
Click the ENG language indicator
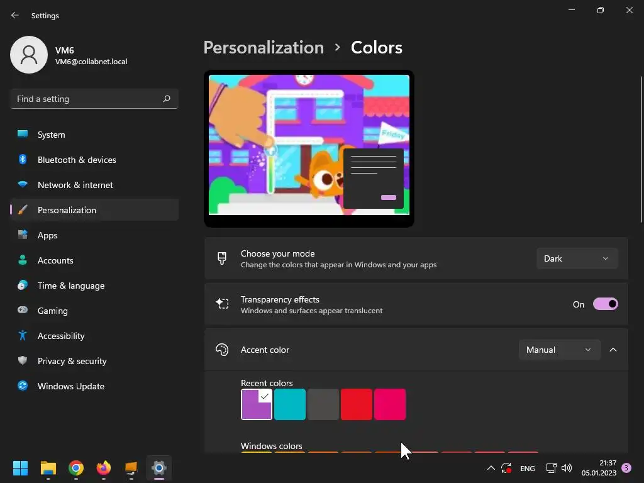(528, 468)
